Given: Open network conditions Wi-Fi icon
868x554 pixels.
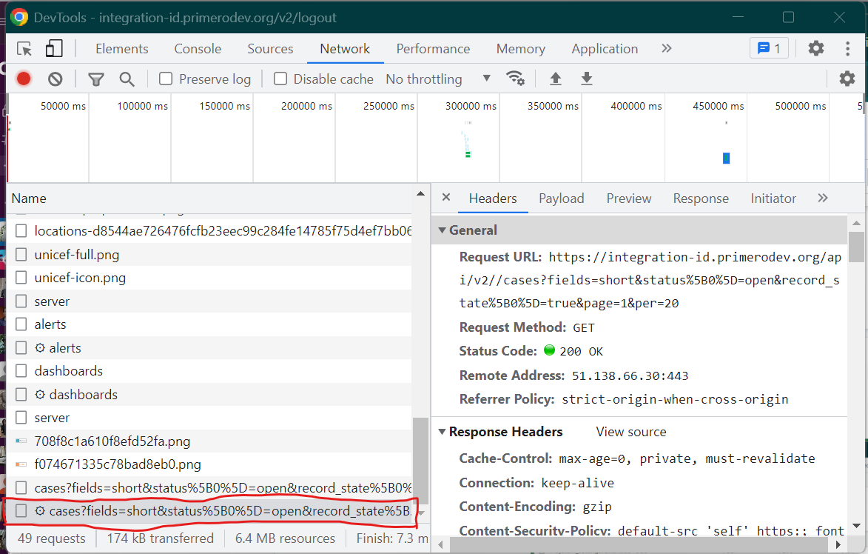Looking at the screenshot, I should point(515,78).
